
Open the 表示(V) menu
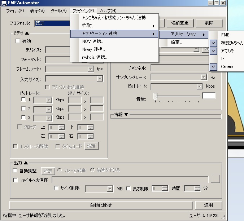[37, 11]
